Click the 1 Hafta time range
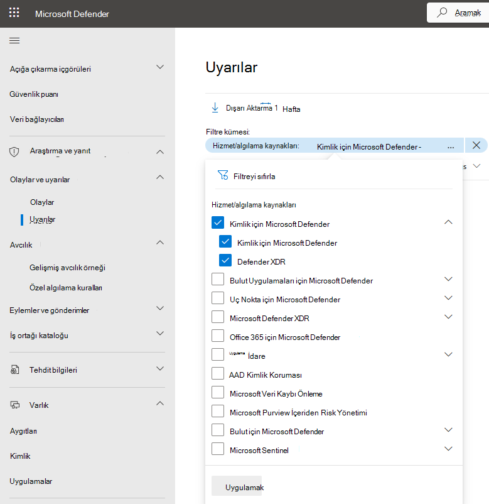The image size is (489, 504). coord(287,109)
